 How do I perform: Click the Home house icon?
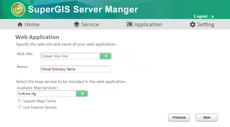20,25
